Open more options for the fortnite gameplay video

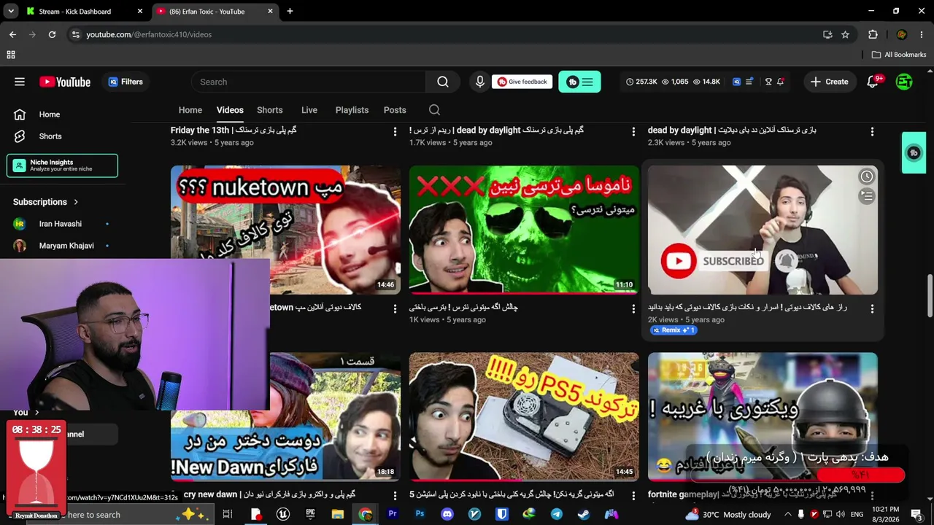(x=872, y=496)
